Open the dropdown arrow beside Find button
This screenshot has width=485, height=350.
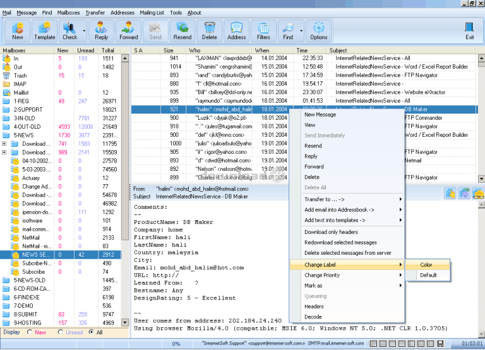click(x=301, y=30)
